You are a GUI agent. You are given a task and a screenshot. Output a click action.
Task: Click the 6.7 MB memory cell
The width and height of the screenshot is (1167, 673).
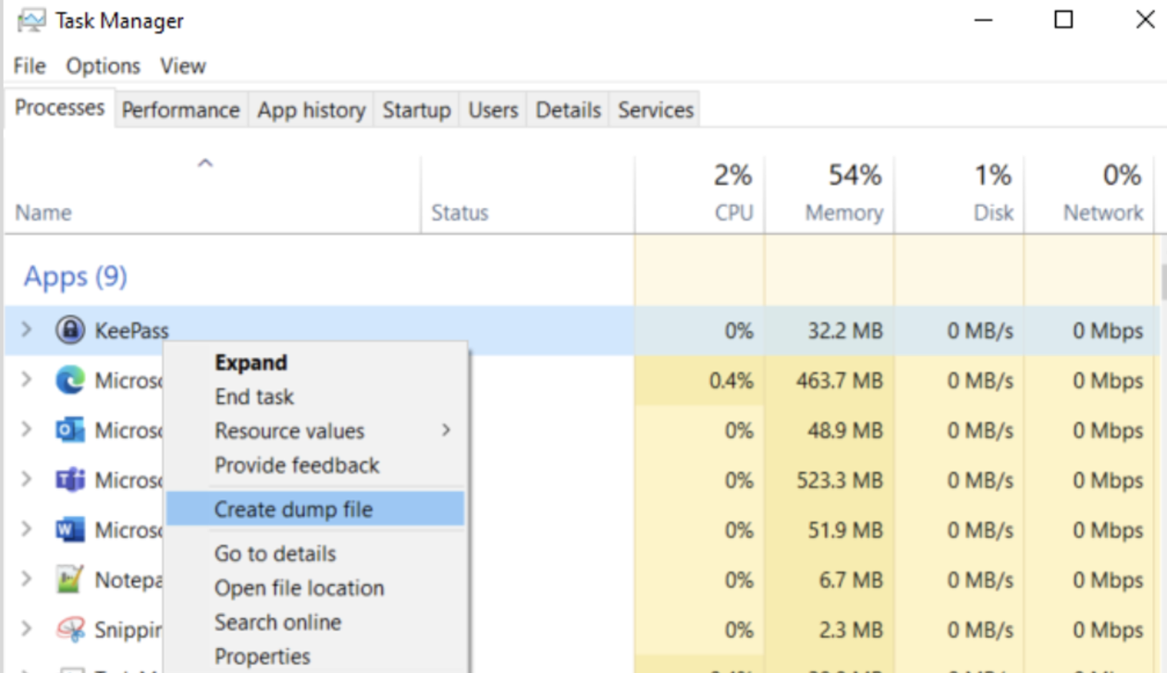tap(829, 580)
